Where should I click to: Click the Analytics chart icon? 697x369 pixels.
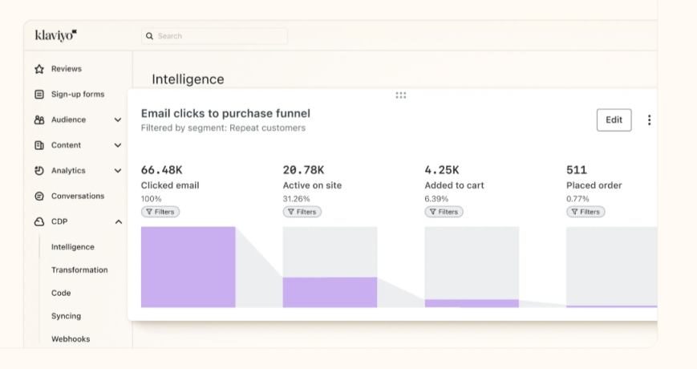click(39, 171)
